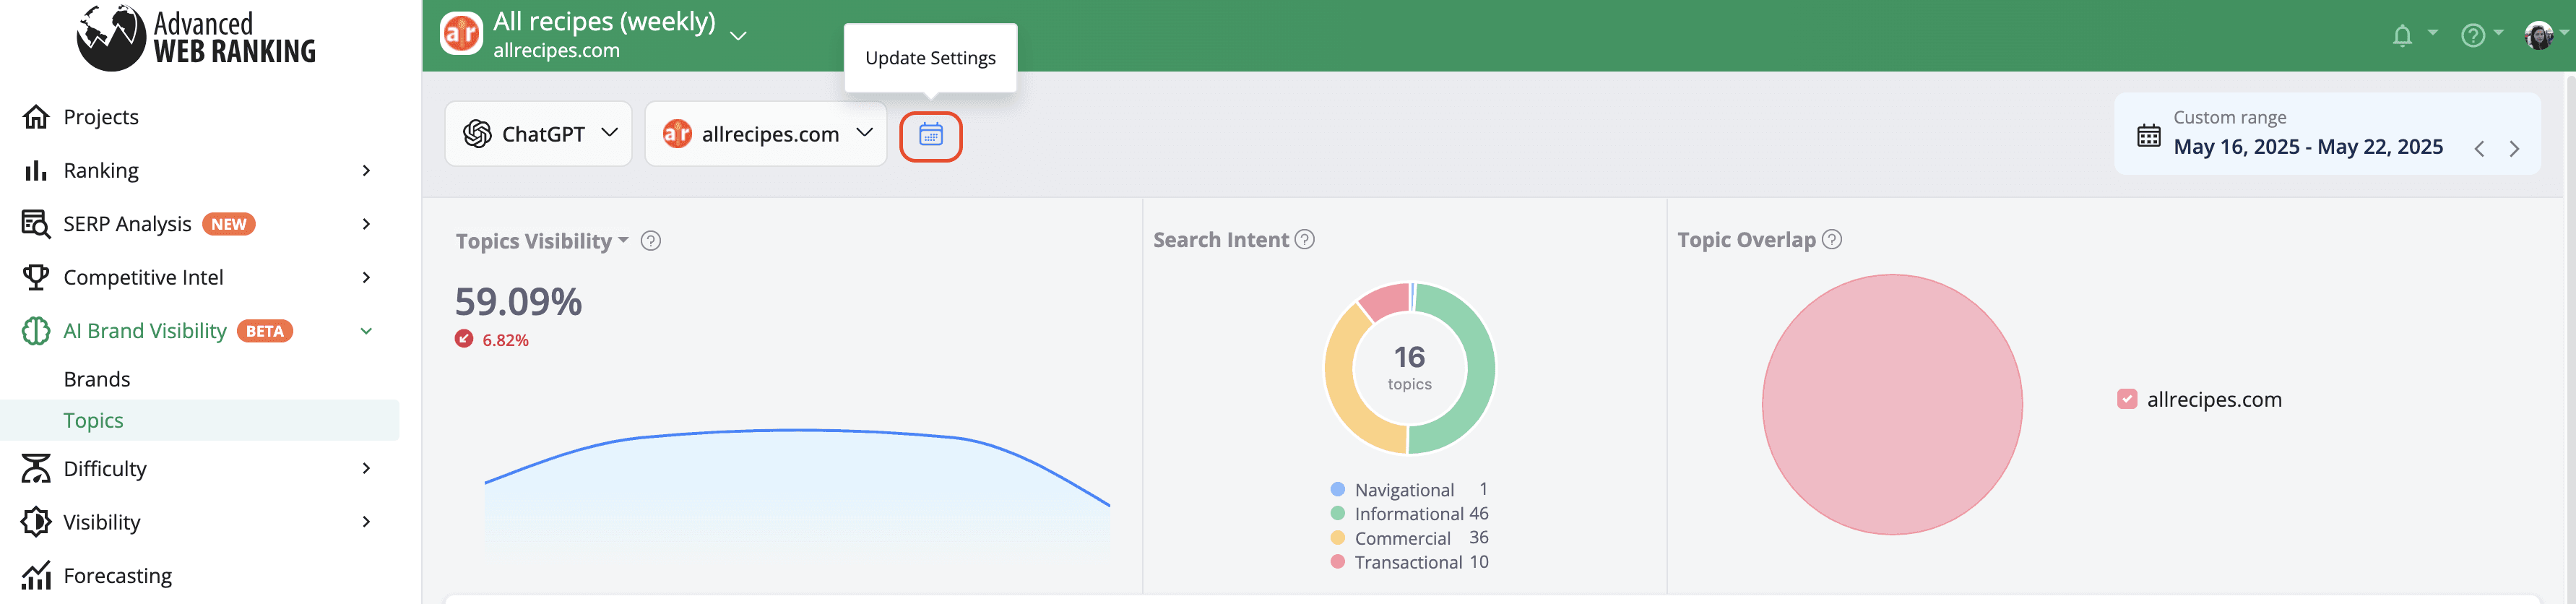Expand the Difficulty menu chevron
The width and height of the screenshot is (2576, 604).
tap(366, 468)
